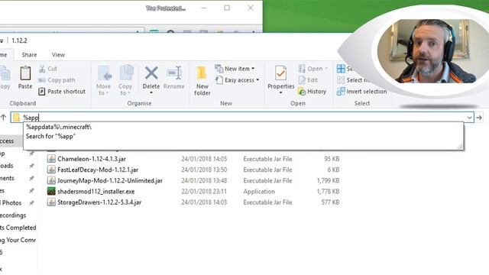Click the 24/01/2018 14:05 date cell
Screen dimensions: 489x275
coord(204,159)
